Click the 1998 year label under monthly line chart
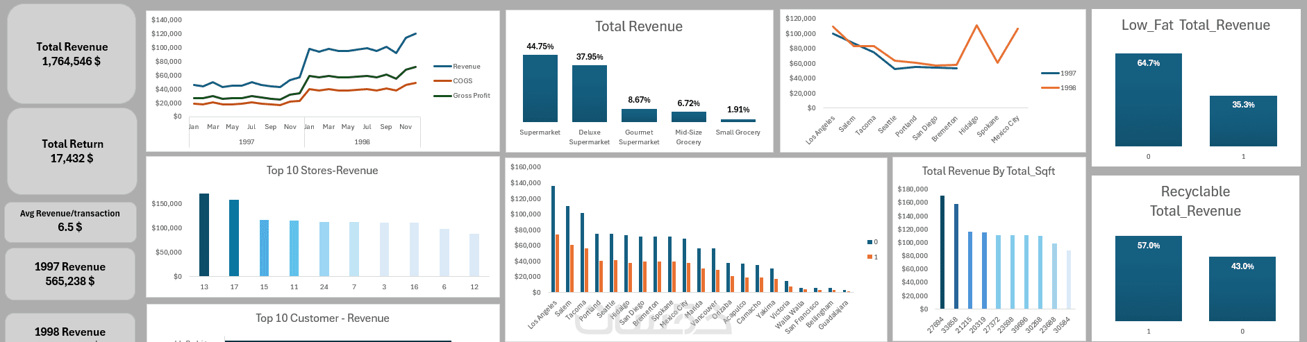 (x=362, y=142)
